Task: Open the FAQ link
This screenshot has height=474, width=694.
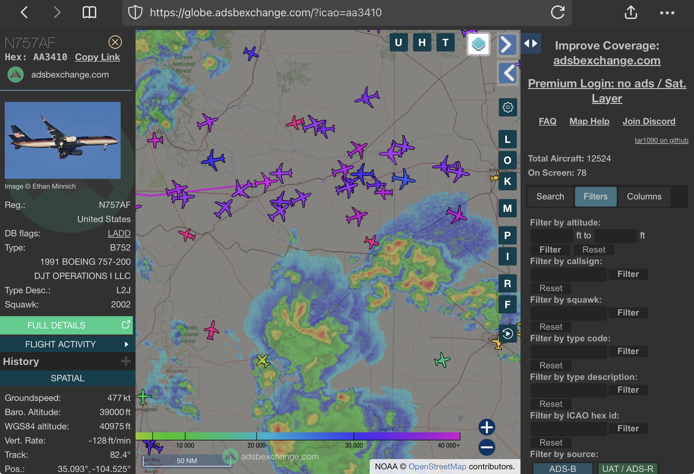Action: (548, 121)
